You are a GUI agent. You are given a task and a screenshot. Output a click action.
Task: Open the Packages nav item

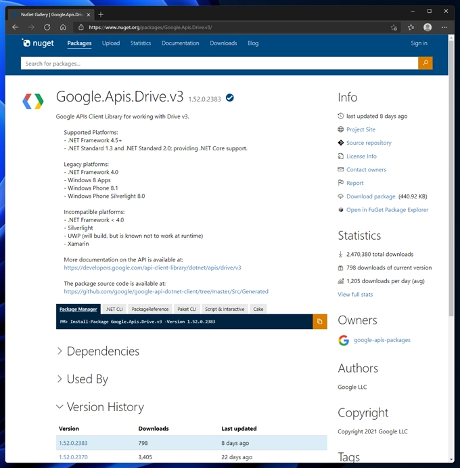coord(79,43)
